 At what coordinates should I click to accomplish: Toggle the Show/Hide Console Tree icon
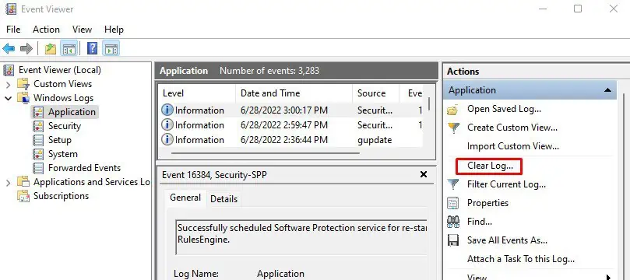click(69, 49)
